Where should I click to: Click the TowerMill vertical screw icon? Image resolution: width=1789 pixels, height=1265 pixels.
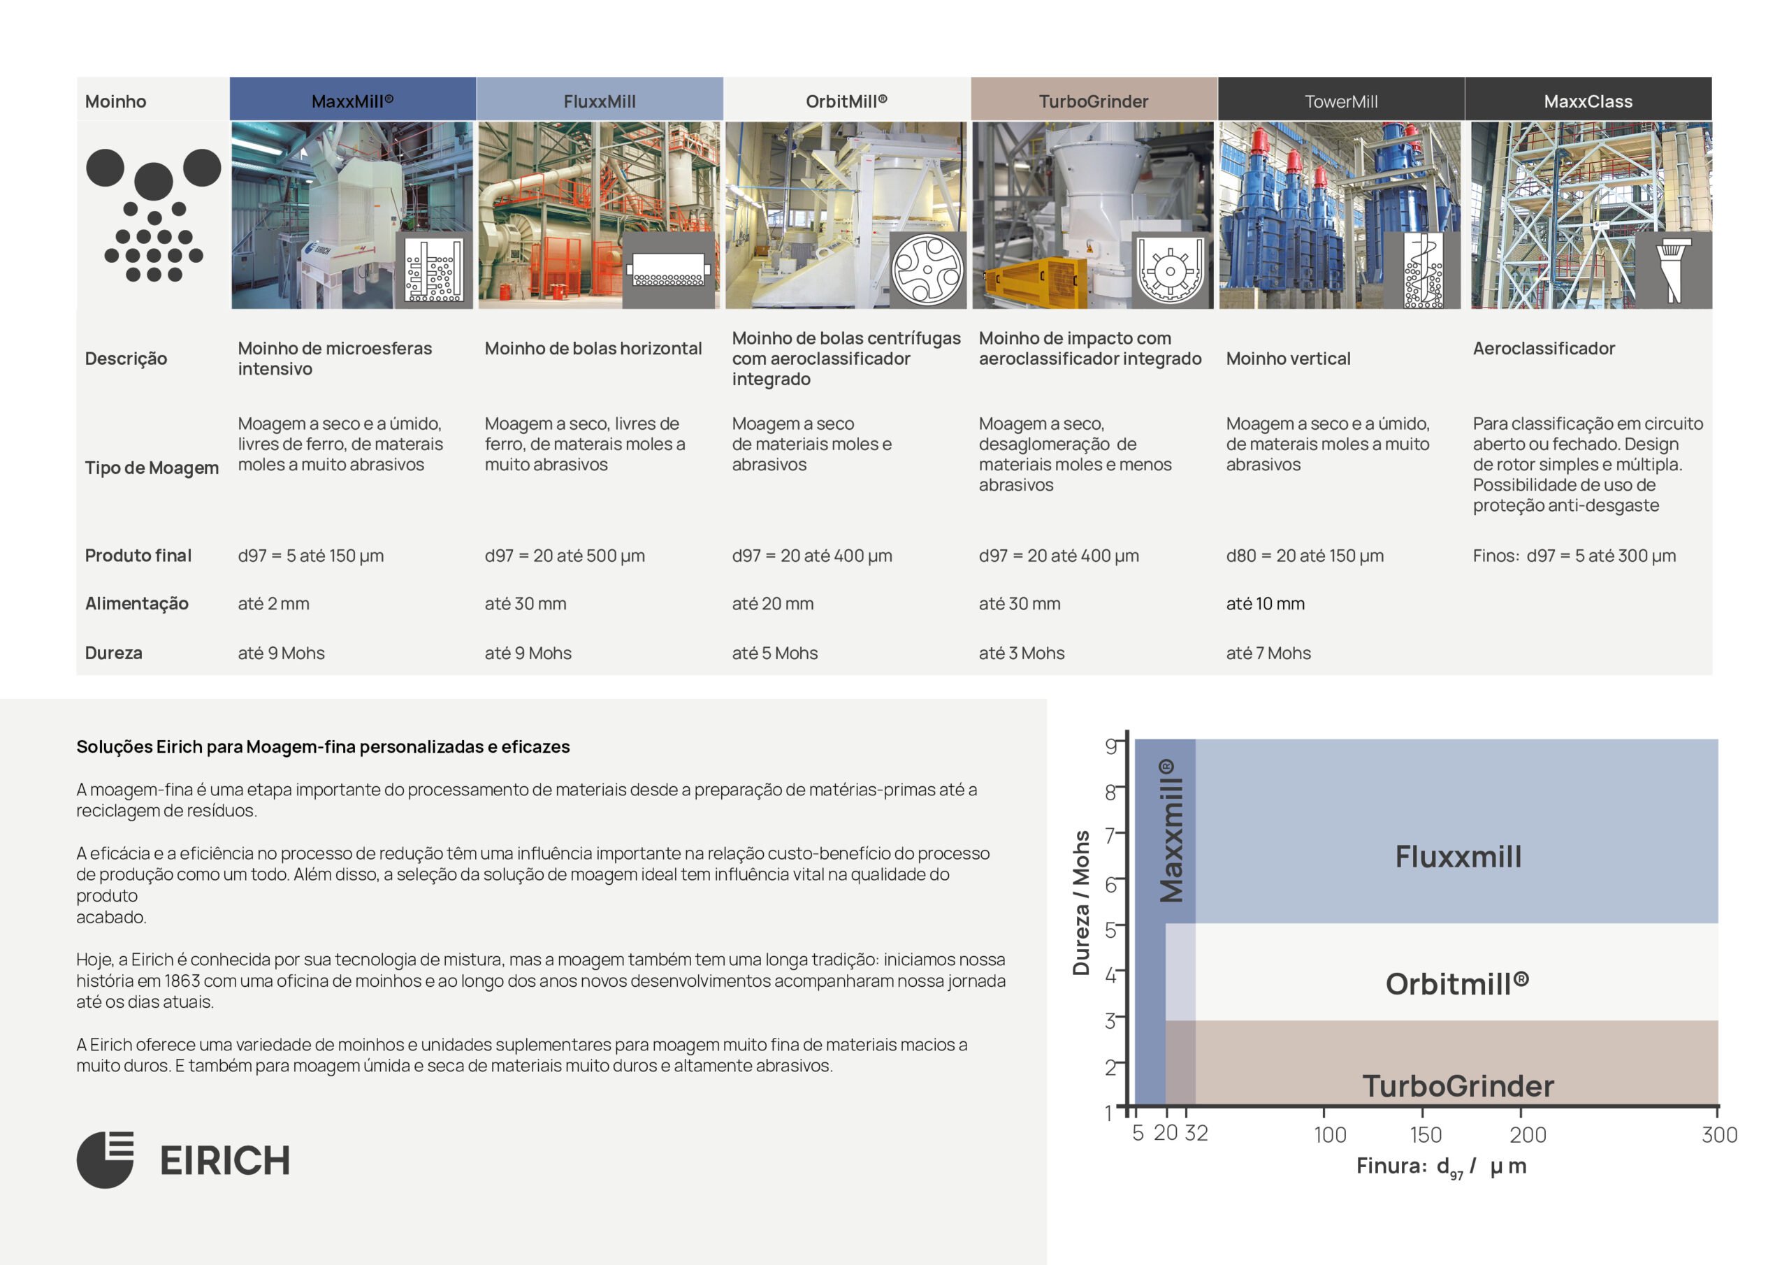point(1423,270)
